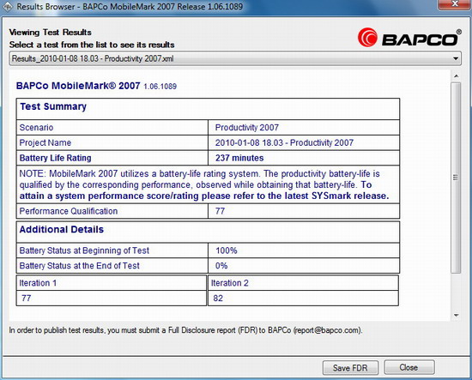Click the BAPCo logo icon
This screenshot has width=472, height=380.
pyautogui.click(x=367, y=37)
